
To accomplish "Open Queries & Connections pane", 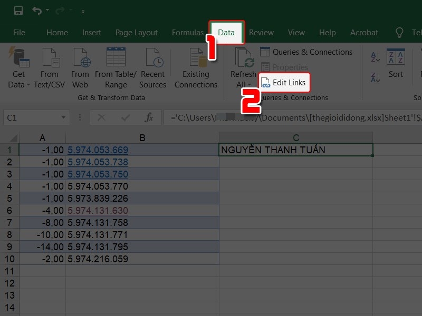I will pyautogui.click(x=306, y=52).
